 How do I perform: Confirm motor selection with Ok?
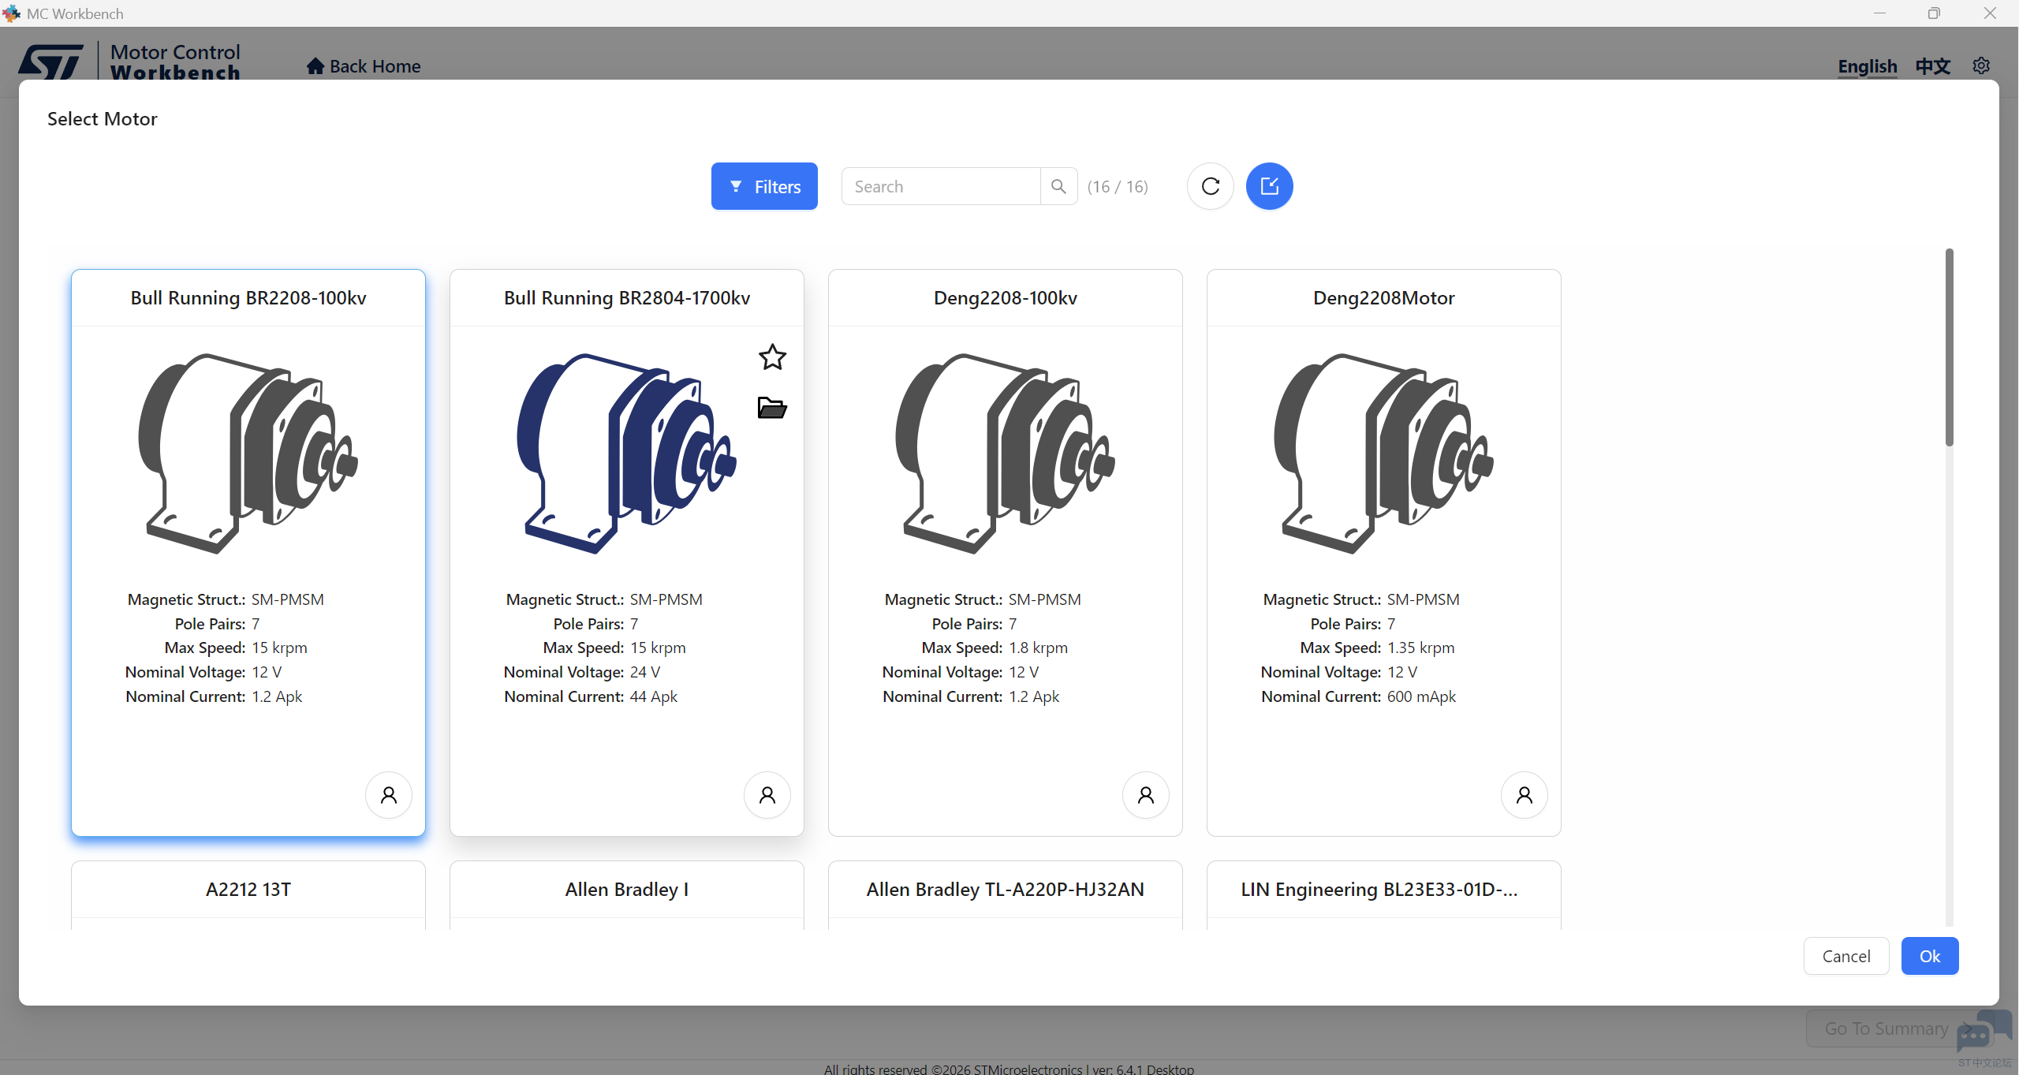(x=1930, y=956)
